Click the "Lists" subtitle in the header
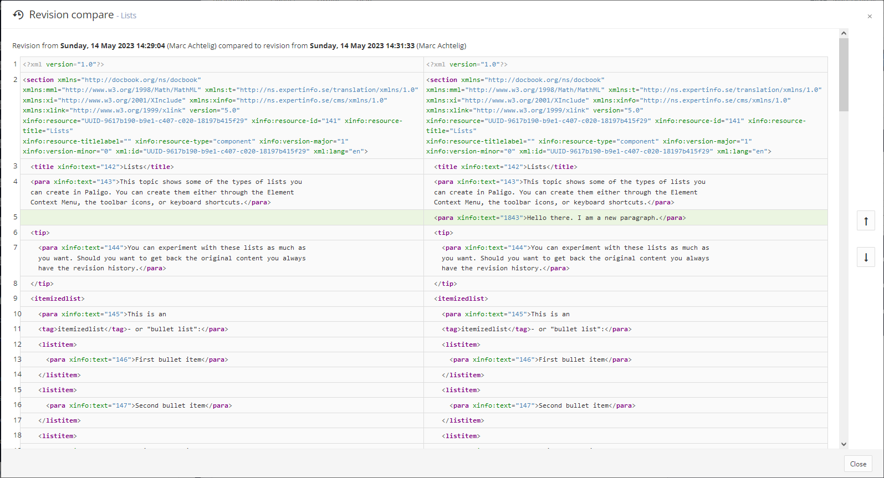The image size is (884, 478). click(x=129, y=16)
